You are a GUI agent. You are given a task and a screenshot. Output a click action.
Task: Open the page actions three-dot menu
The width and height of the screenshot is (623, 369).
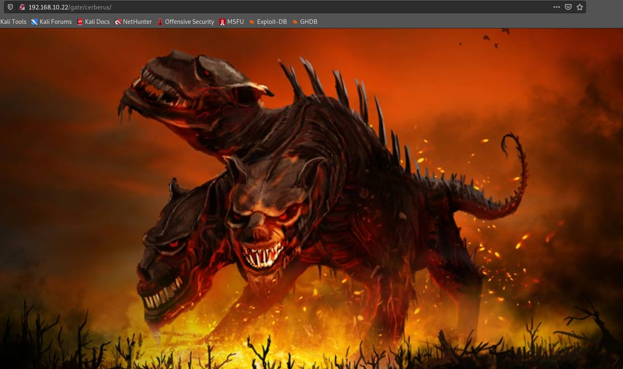pyautogui.click(x=557, y=7)
